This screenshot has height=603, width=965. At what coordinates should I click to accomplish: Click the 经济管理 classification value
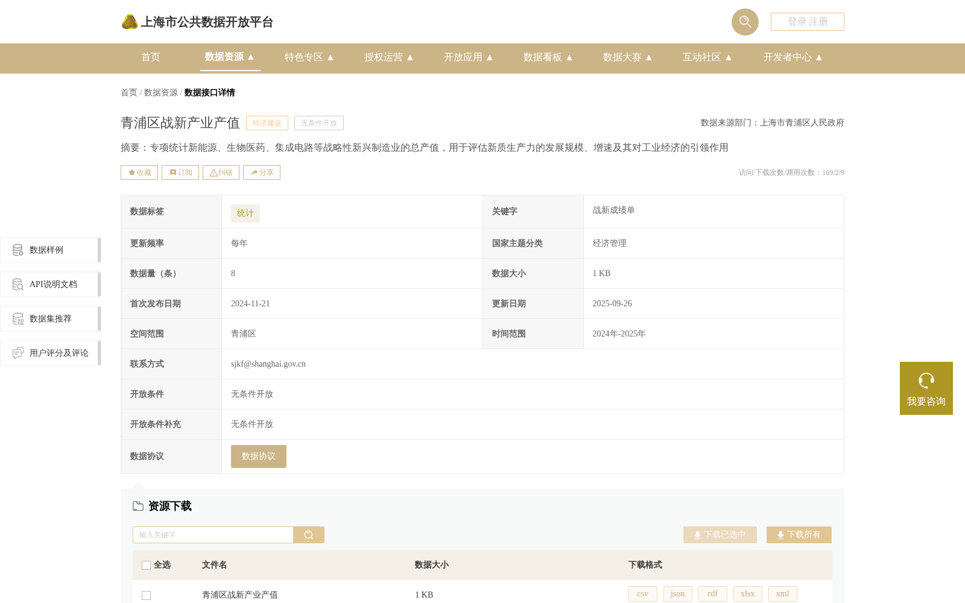(x=610, y=244)
